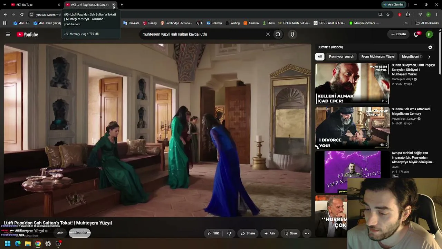
Task: Open the Windows Start menu
Action: (8, 243)
